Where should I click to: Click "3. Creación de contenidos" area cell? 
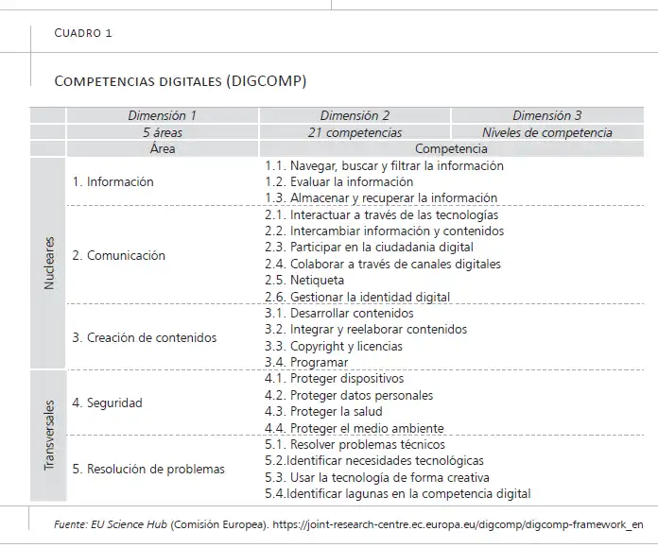click(144, 337)
